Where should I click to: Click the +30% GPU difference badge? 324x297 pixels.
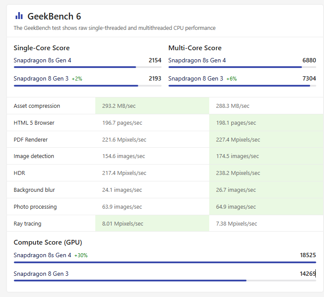tap(81, 255)
